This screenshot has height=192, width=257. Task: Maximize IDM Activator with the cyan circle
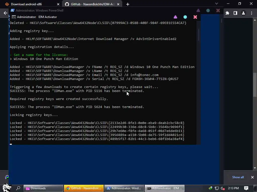click(x=185, y=17)
